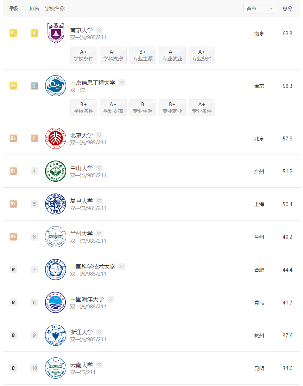Image resolution: width=303 pixels, height=386 pixels.
Task: Toggle favorite heart for 南京大学
Action: click(x=99, y=30)
